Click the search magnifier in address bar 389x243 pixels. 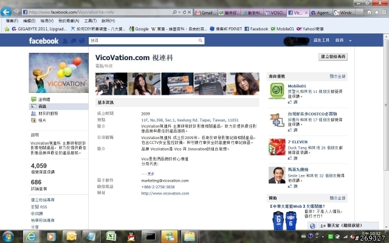[x=174, y=12]
